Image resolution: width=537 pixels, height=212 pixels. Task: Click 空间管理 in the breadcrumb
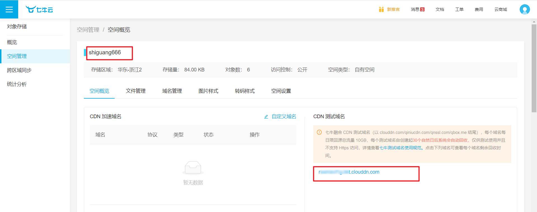pos(88,30)
